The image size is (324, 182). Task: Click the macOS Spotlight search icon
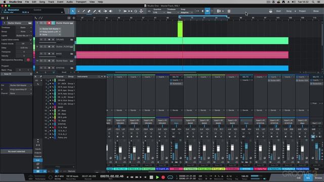[313, 2]
